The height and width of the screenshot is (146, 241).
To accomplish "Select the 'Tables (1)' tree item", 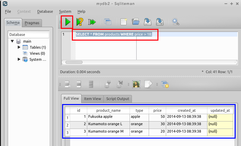I will (x=38, y=47).
